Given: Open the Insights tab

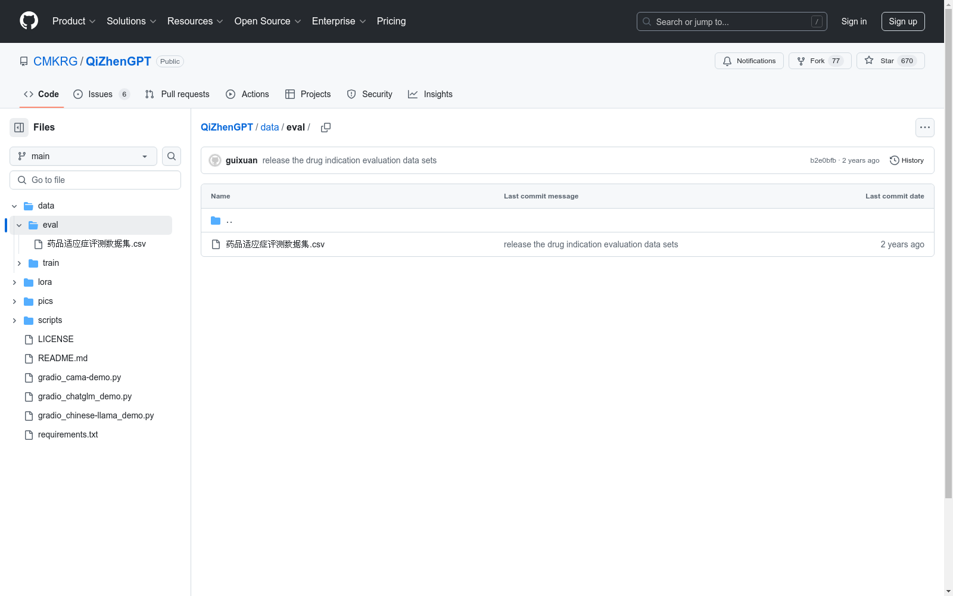Looking at the screenshot, I should (x=431, y=94).
